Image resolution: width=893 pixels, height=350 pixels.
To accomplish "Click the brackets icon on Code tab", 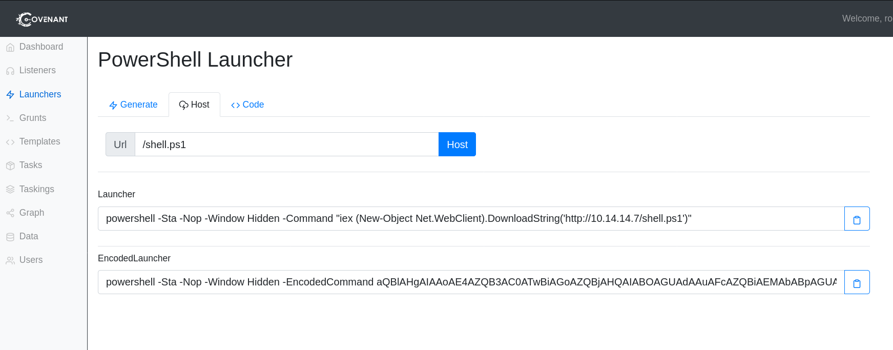I will pyautogui.click(x=236, y=105).
